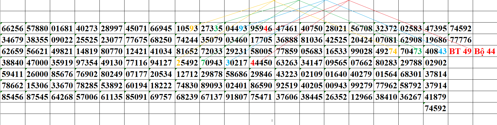
Task: Select the cell containing 66256
Action: (x=13, y=29)
